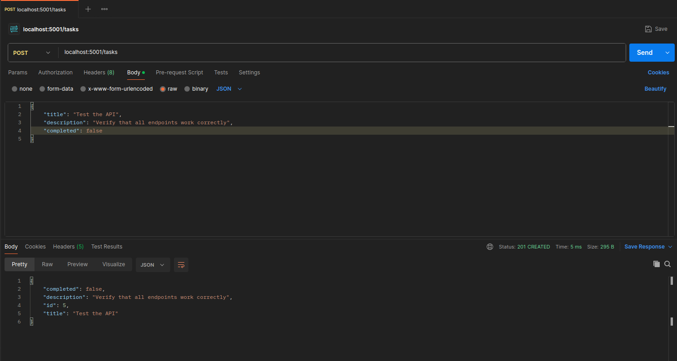Click the globe network info icon
The width and height of the screenshot is (677, 361).
pos(489,247)
